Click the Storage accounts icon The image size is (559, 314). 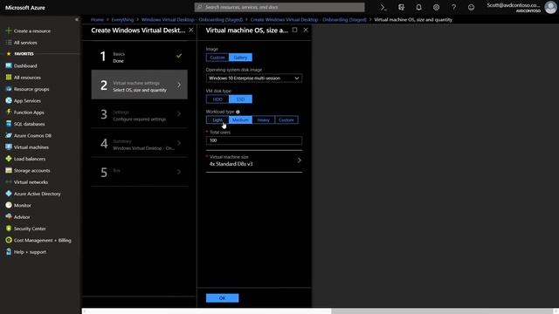[x=9, y=170]
